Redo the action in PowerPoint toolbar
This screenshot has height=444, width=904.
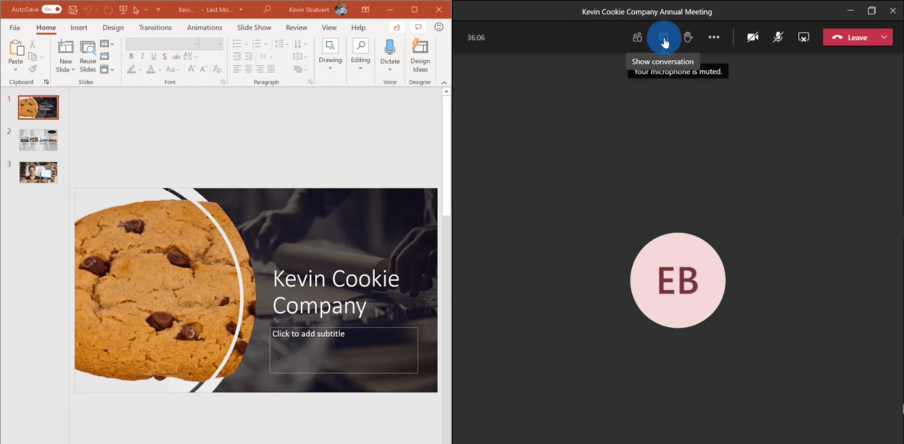[108, 9]
